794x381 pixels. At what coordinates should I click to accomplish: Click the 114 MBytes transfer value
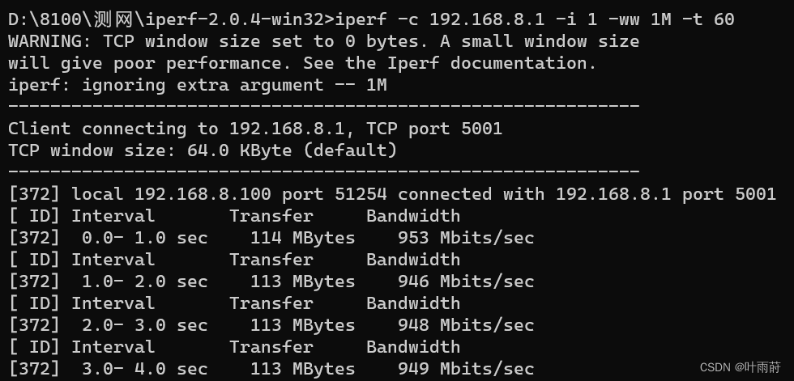pyautogui.click(x=302, y=238)
